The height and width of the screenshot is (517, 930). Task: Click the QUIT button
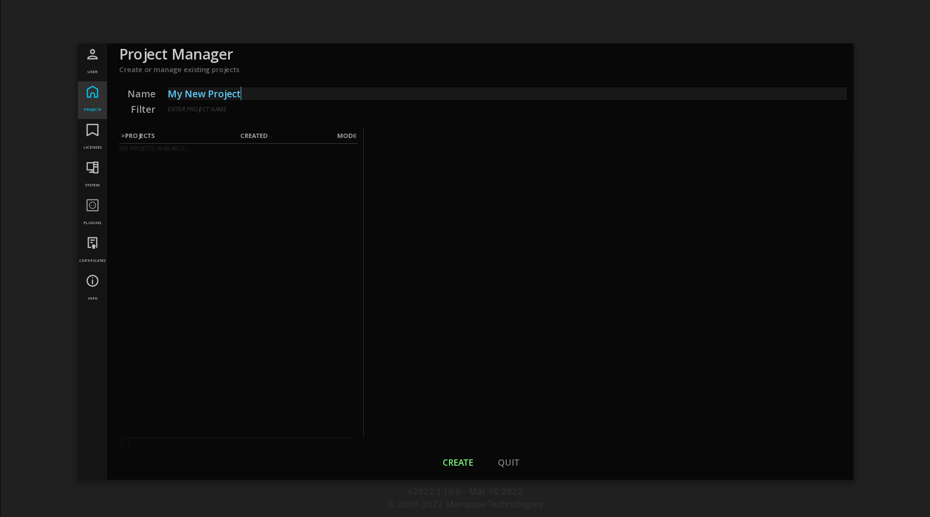tap(509, 463)
